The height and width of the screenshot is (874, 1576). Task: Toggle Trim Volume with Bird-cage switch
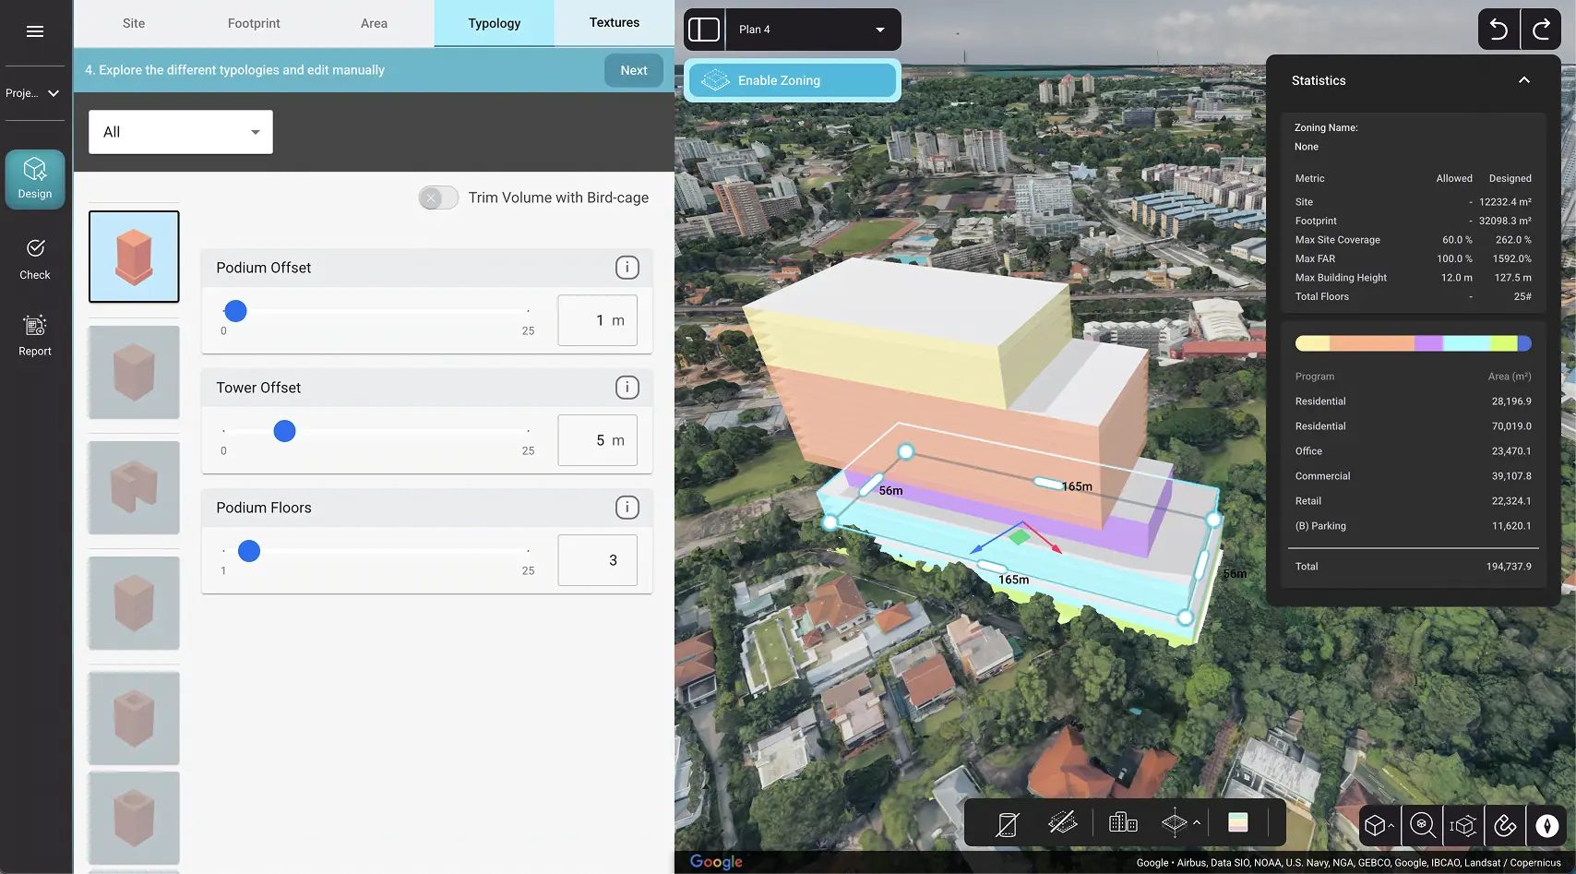click(x=438, y=198)
